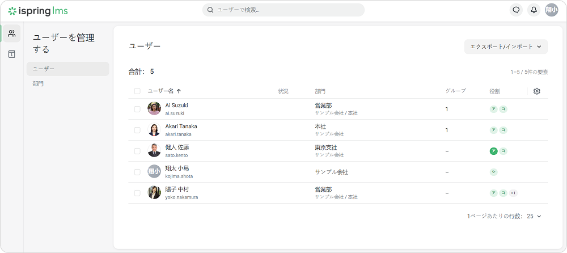Click the 陽子 中村 user name

pos(177,189)
